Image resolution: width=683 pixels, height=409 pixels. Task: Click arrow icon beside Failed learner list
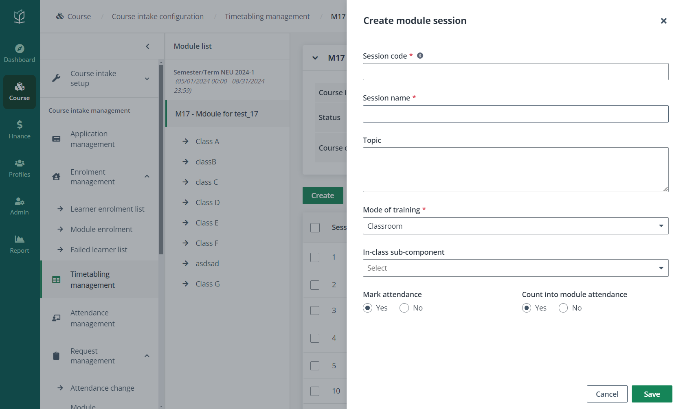(x=60, y=249)
